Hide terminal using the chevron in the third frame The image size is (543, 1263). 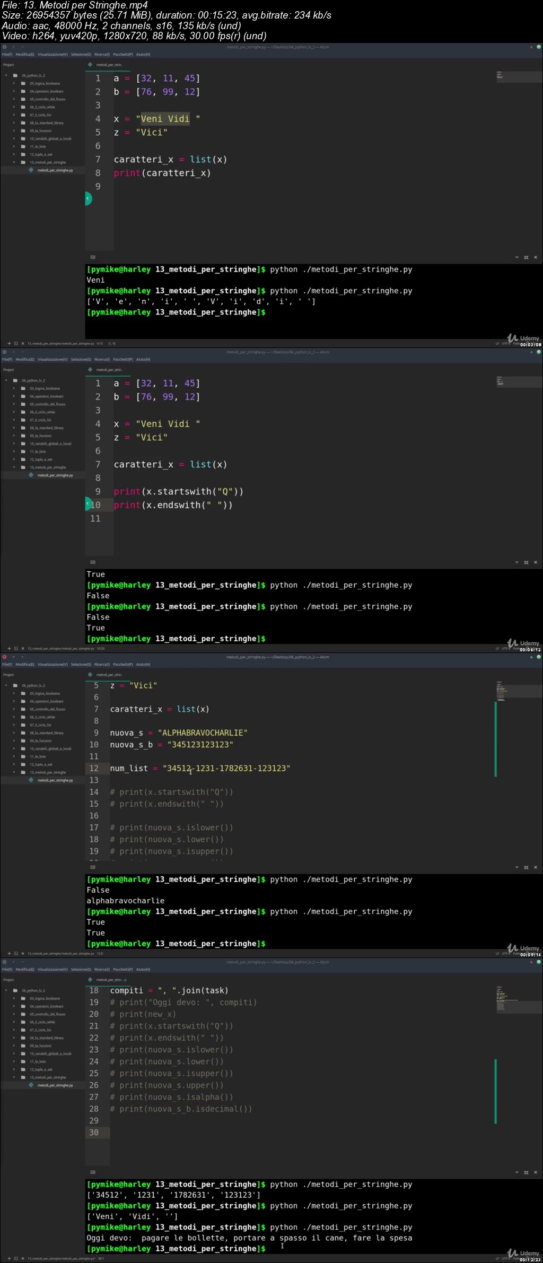[516, 867]
